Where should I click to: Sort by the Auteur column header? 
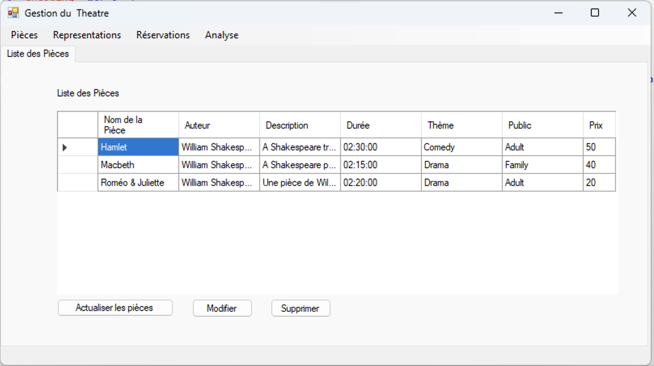219,125
